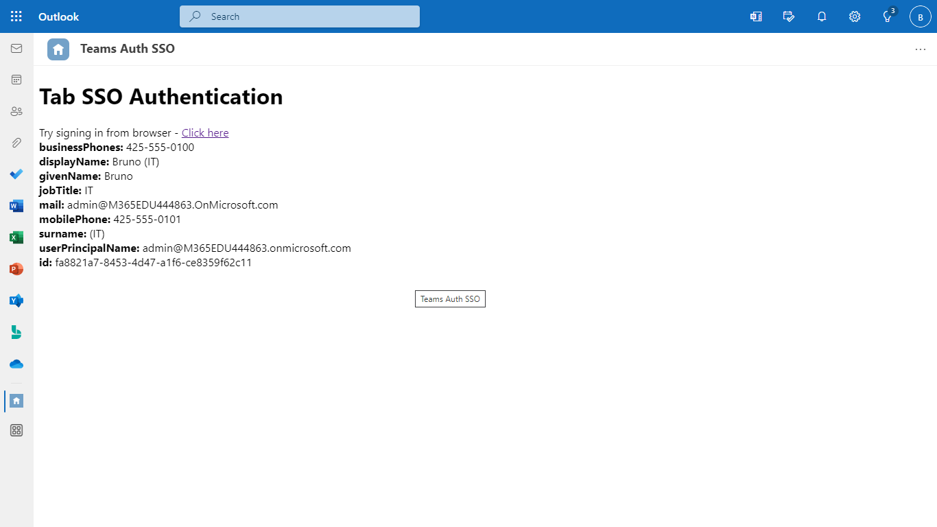Click the Teams Auth SSO header title

point(128,49)
